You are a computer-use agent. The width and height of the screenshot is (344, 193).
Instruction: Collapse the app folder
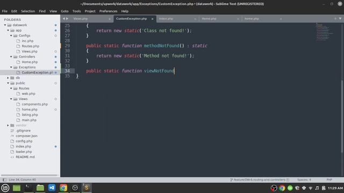(x=8, y=30)
